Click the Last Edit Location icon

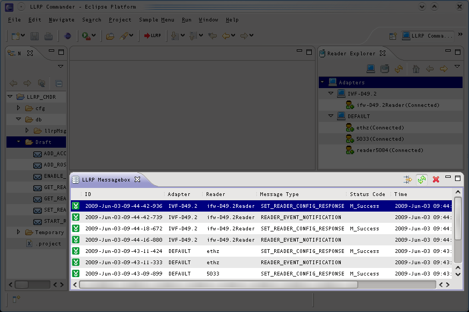coord(212,36)
